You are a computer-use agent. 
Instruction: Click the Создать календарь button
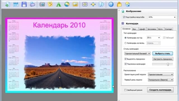pos(160,90)
